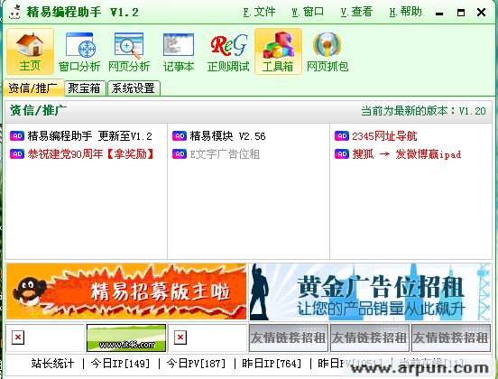498x379 pixels.
Task: Minimize the 精易编程助手 window
Action: [x=439, y=13]
